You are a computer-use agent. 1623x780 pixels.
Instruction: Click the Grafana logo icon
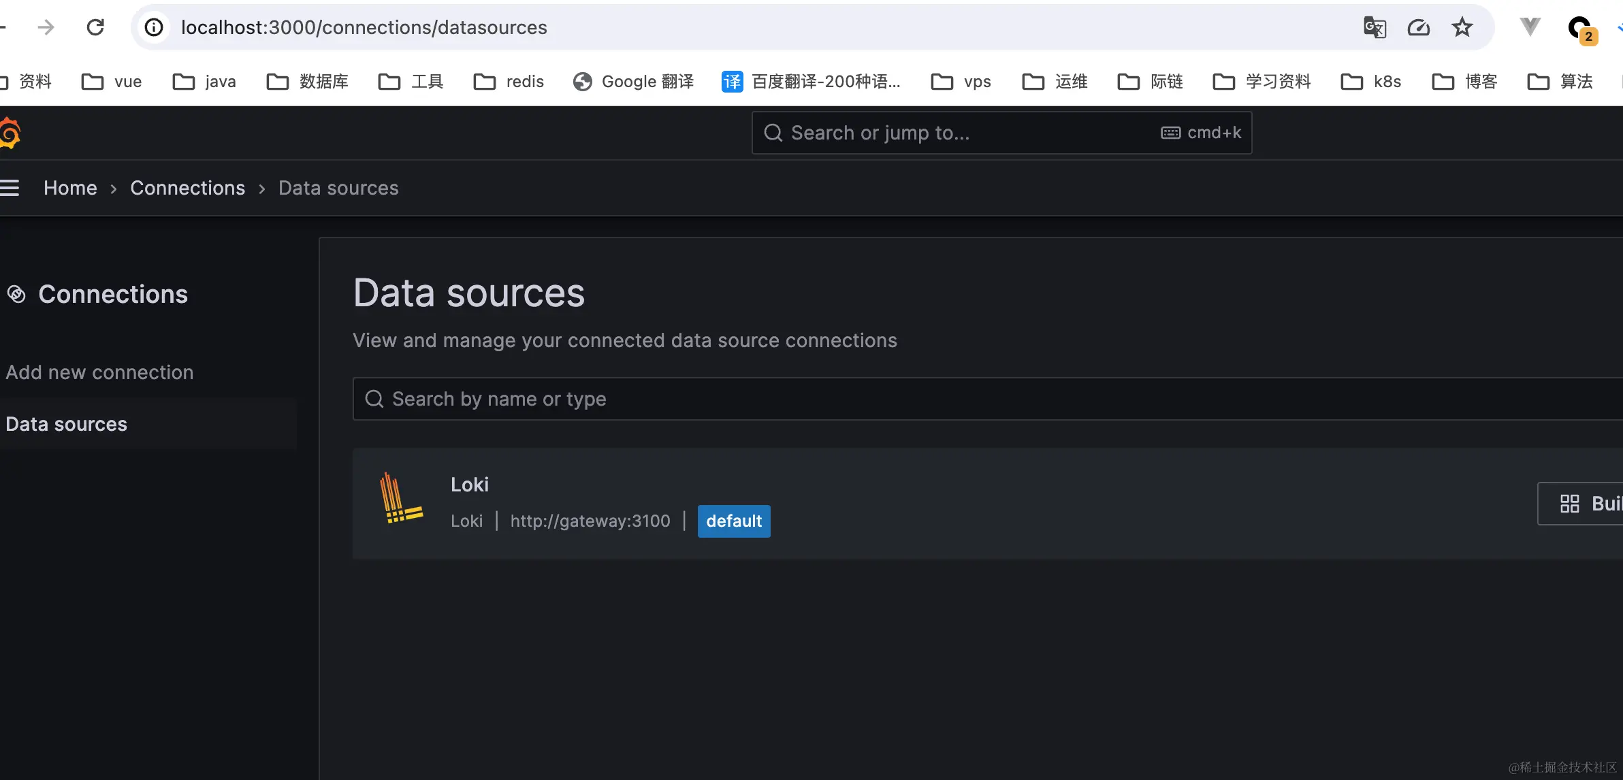pyautogui.click(x=10, y=133)
